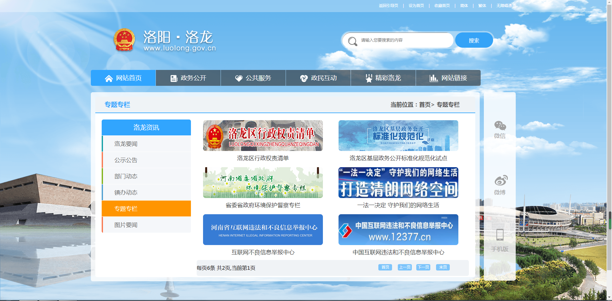Switch to 简体 Chinese
612x301 pixels.
tap(464, 6)
